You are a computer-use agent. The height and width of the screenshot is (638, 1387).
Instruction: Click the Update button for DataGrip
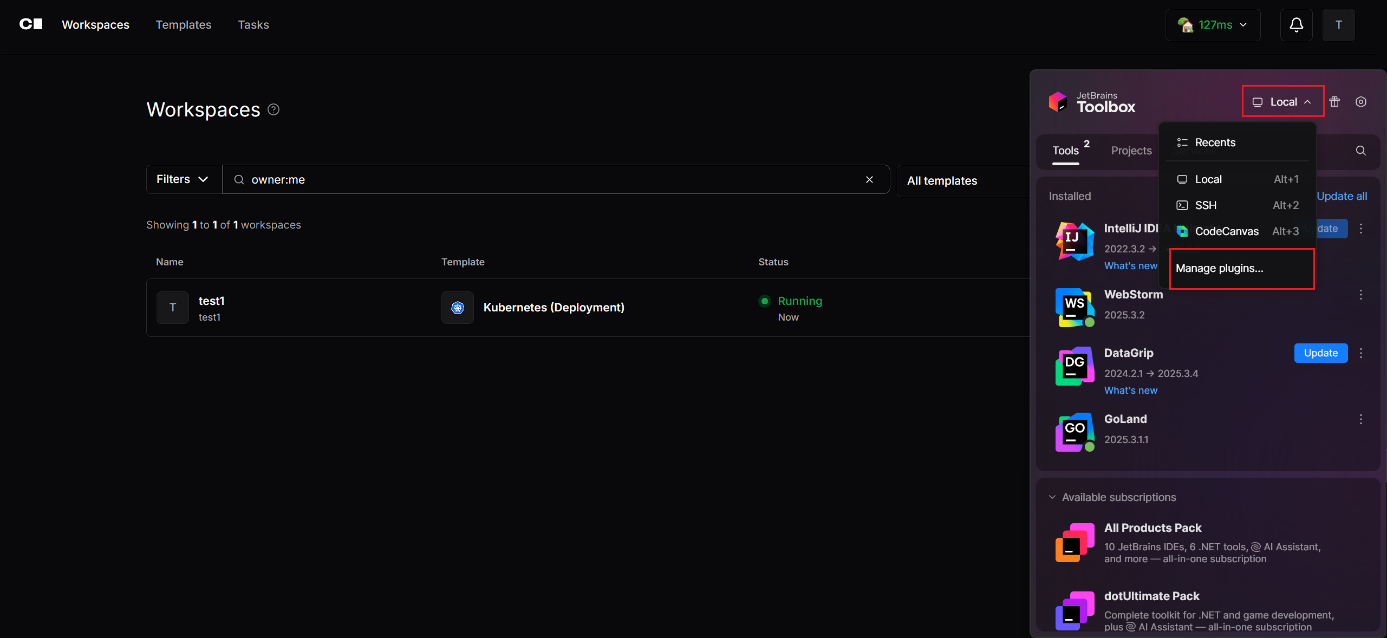[x=1320, y=353]
